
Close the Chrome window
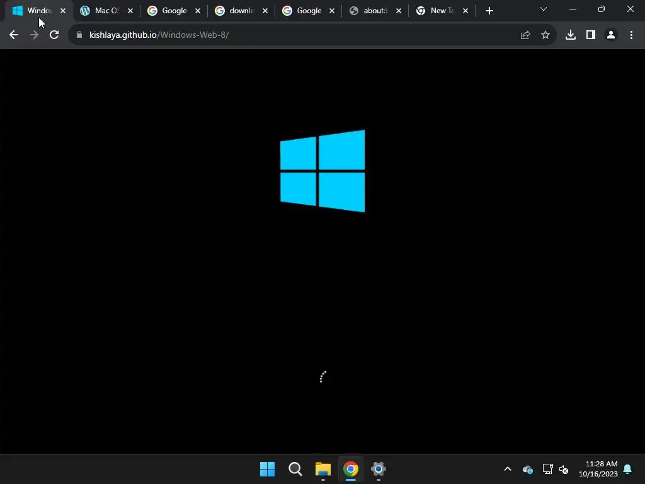pos(630,9)
